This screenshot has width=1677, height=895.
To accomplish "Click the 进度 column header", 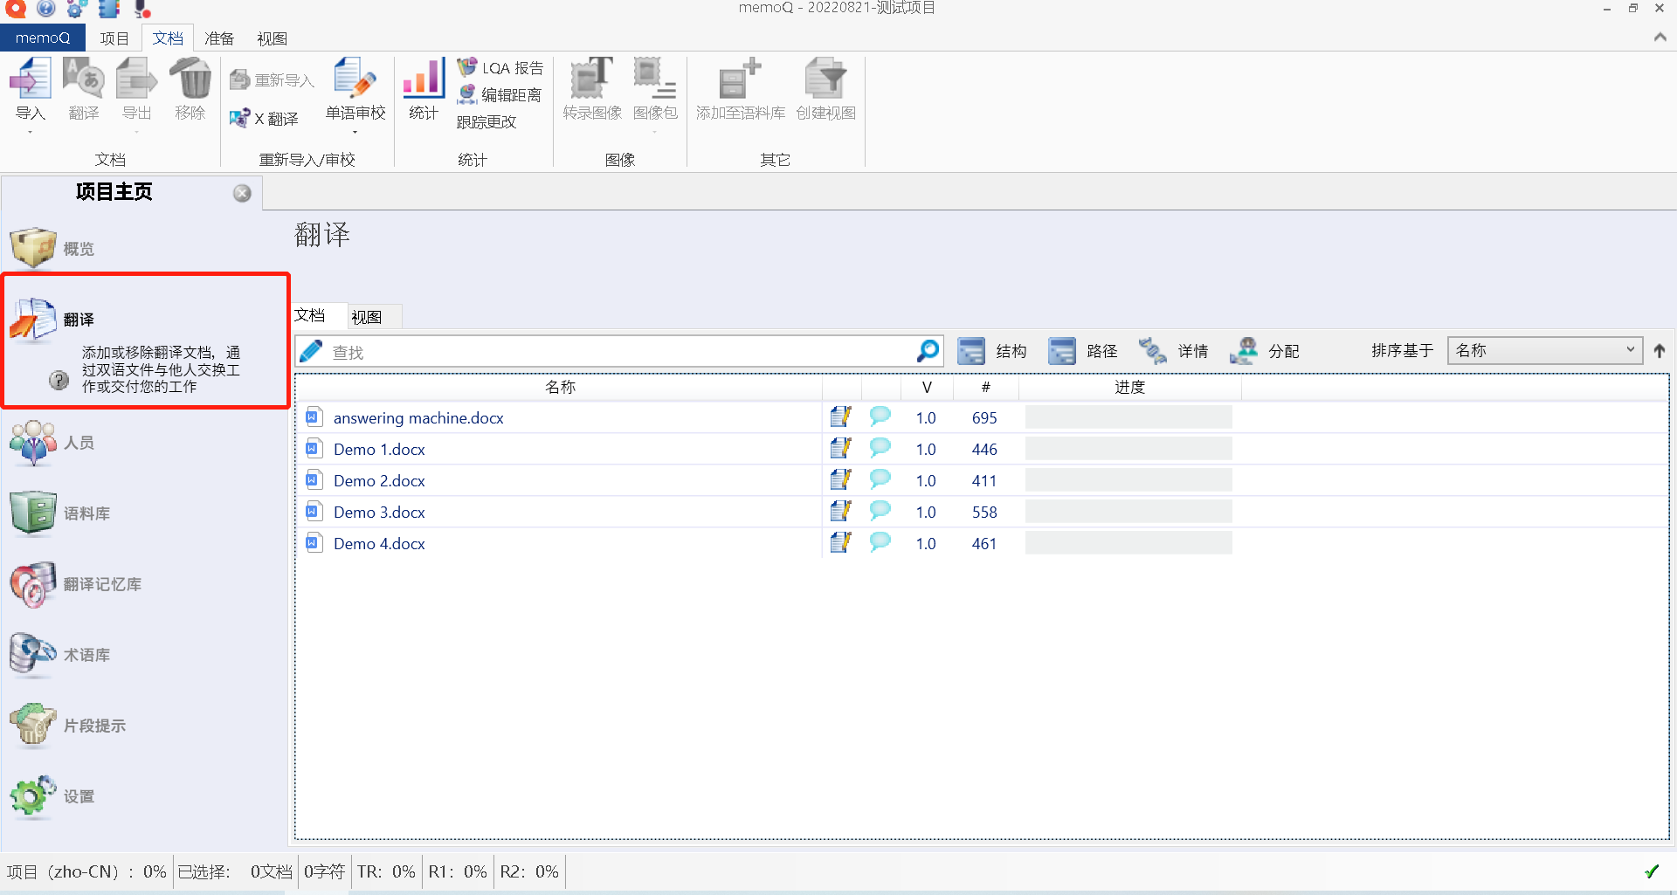I will coord(1129,387).
